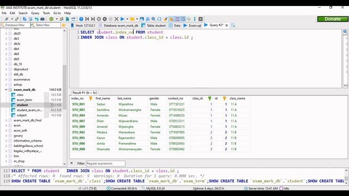Click in the Filter regular expression field
Image resolution: width=349 pixels, height=196 pixels.
(105, 163)
